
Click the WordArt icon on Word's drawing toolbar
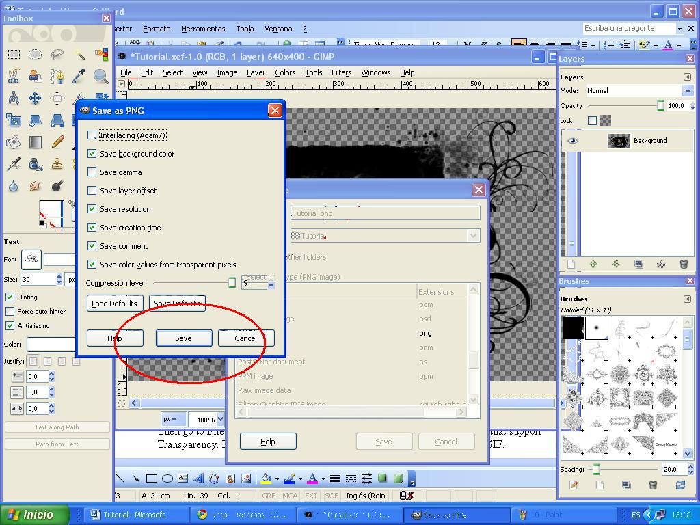(x=200, y=479)
